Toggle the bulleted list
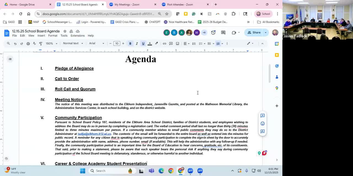This screenshot has width=353, height=176. coord(209,43)
